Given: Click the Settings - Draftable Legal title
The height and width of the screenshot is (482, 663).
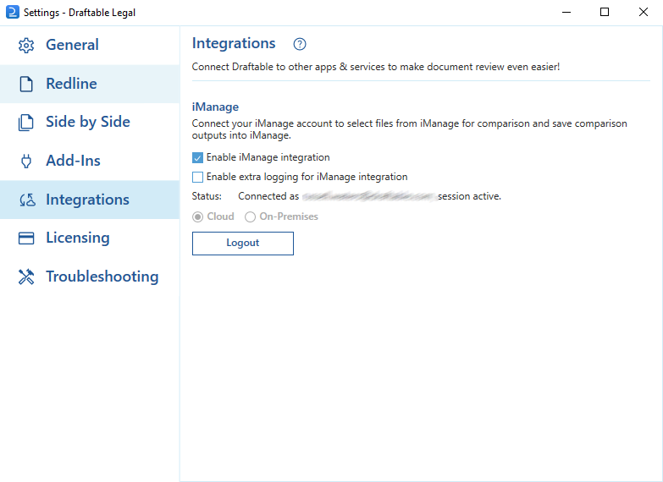Looking at the screenshot, I should pos(80,13).
